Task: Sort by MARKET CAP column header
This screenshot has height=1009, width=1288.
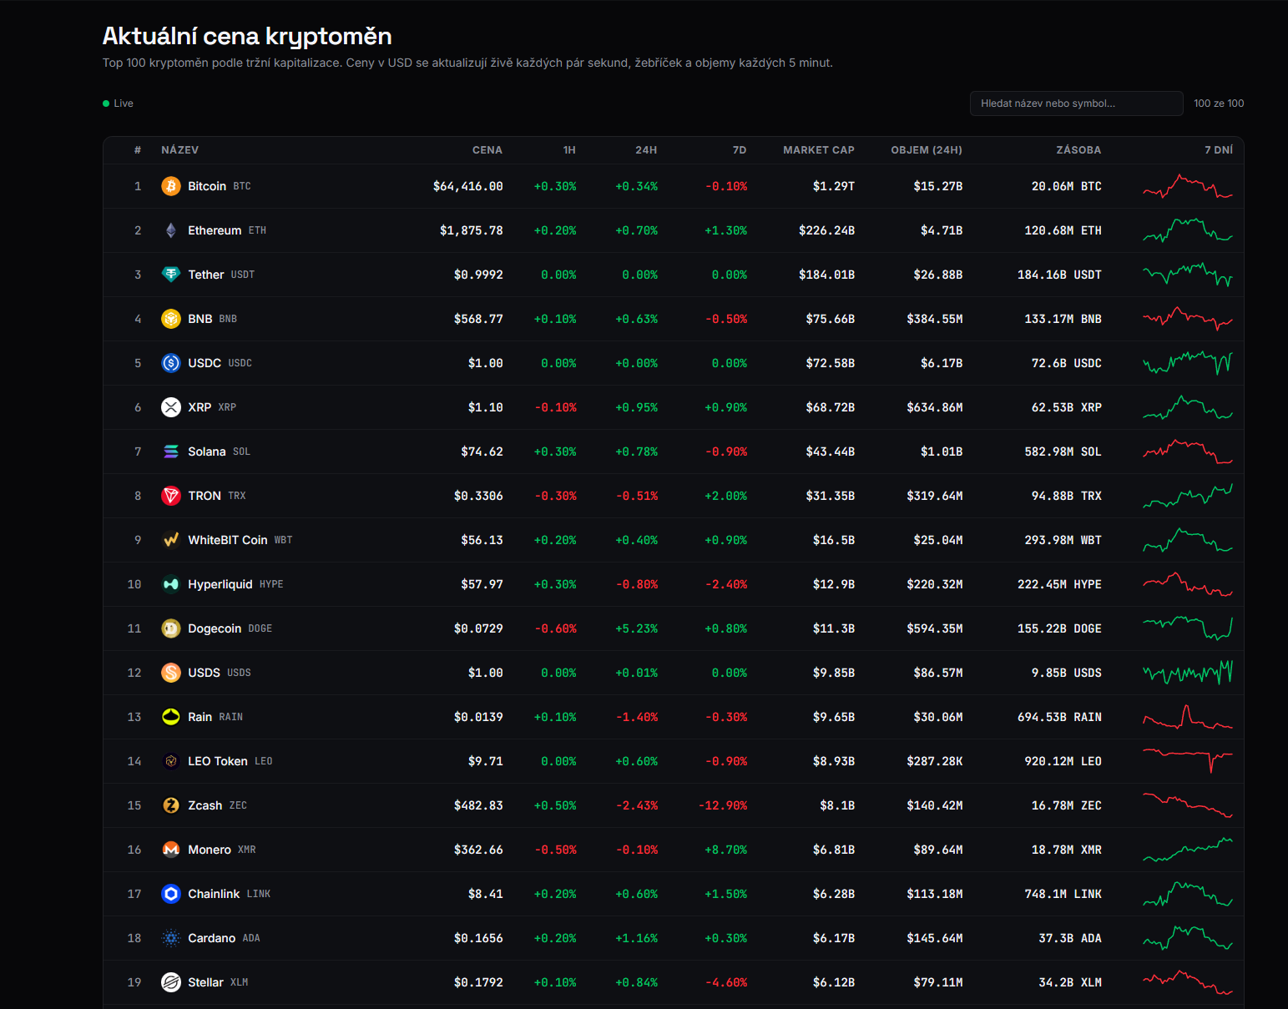Action: [x=819, y=150]
